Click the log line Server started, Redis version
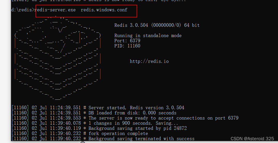Screen dimensions: 278x143 tap(98, 108)
